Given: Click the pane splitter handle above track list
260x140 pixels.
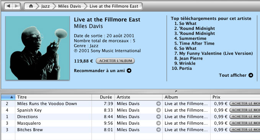Looking at the screenshot, I should [176, 91].
